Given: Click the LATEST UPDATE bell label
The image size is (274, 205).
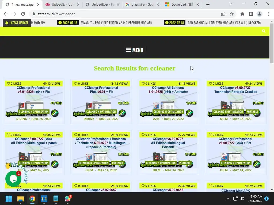Looking at the screenshot, I should (17, 23).
